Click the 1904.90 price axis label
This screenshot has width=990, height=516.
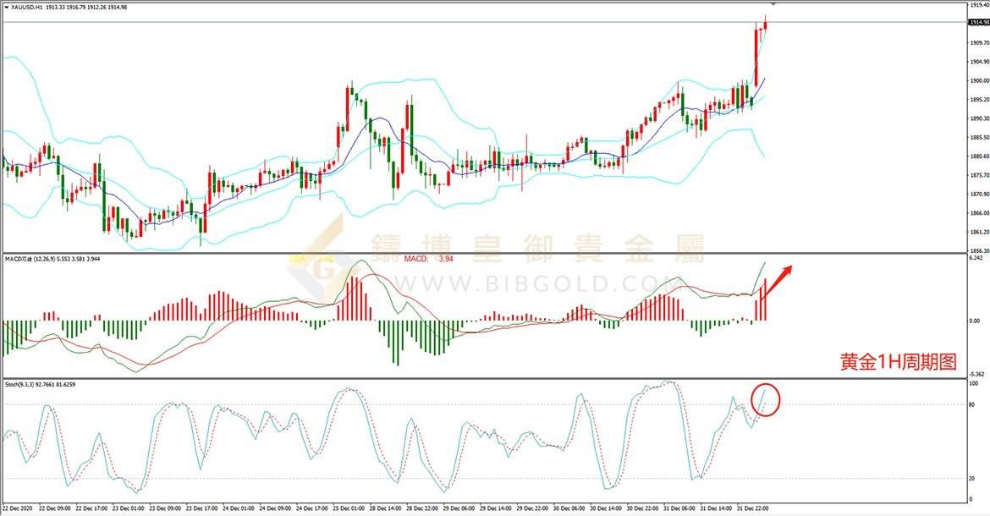tap(978, 62)
